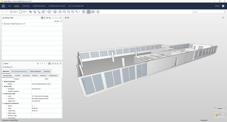Click the Zoom Out magnifier icon

[69, 12]
